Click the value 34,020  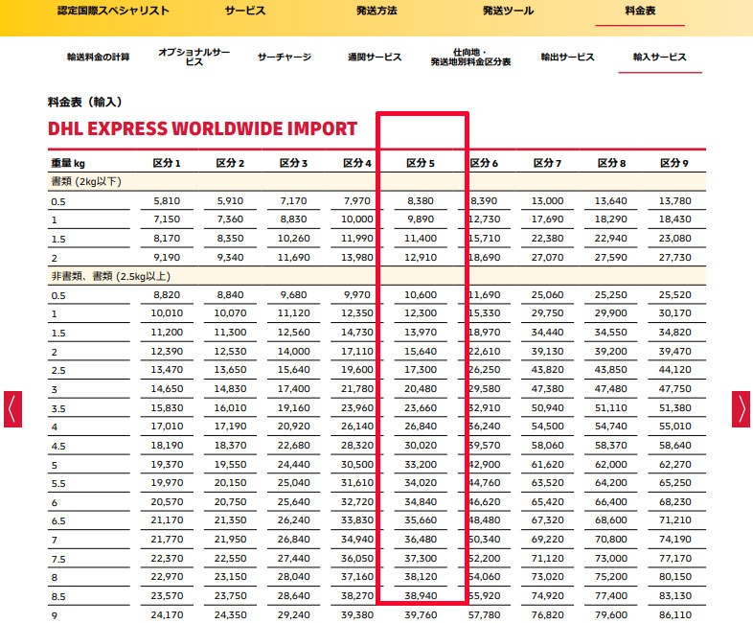coord(421,483)
